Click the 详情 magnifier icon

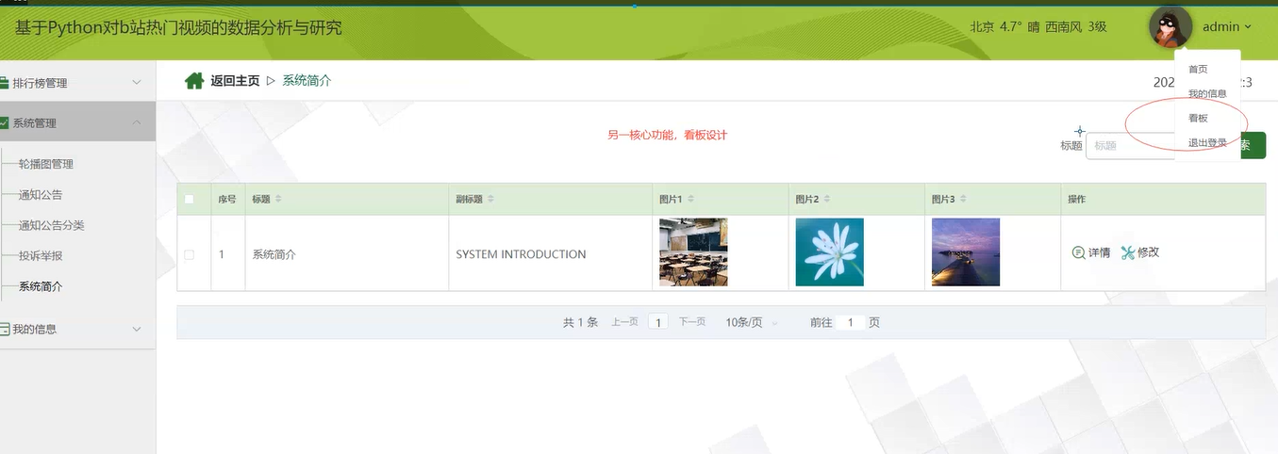[1079, 252]
